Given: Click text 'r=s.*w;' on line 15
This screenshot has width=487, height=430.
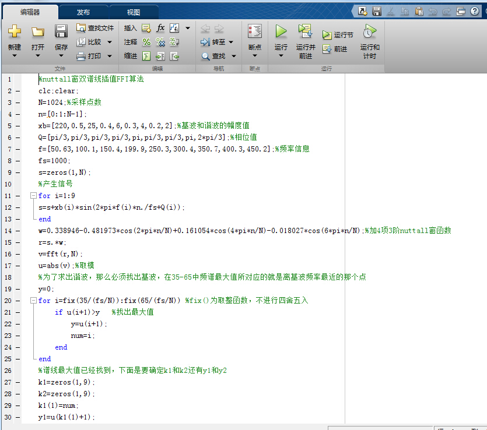Looking at the screenshot, I should pos(52,242).
